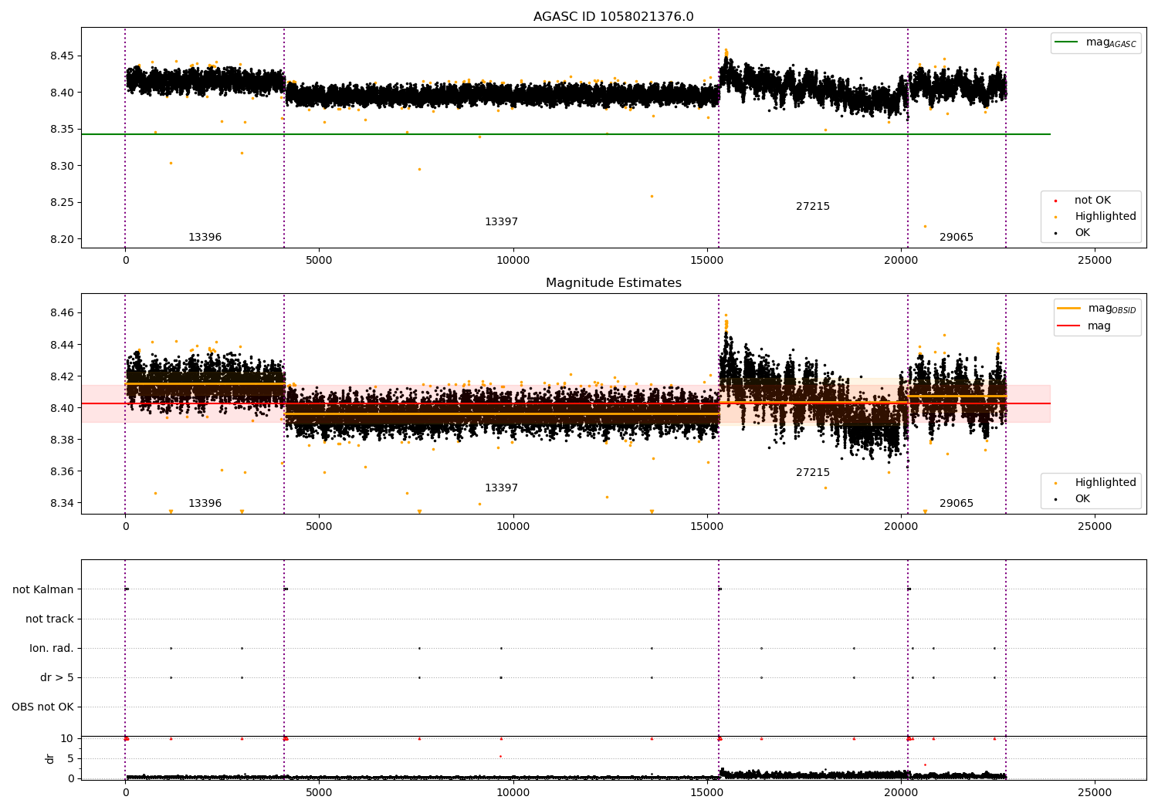Click the 'dr > 5' row label
This screenshot has width=1158, height=810.
coord(57,677)
